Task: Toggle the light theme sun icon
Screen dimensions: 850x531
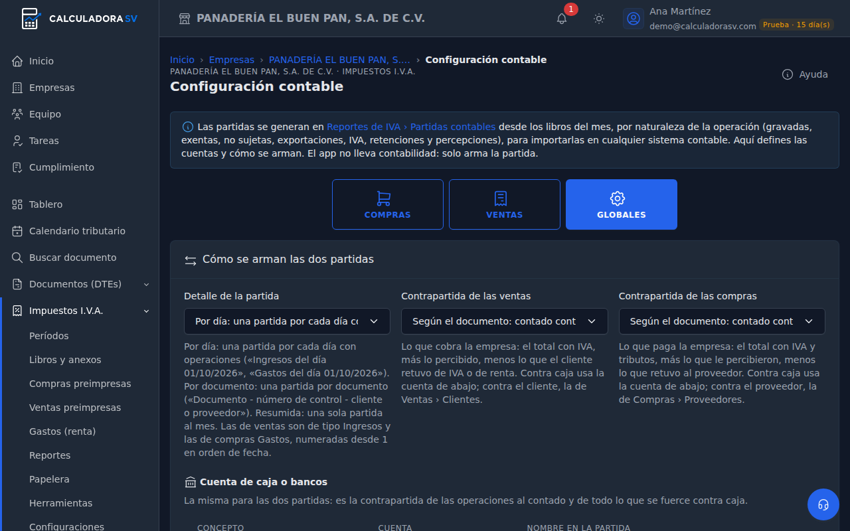Action: point(599,19)
